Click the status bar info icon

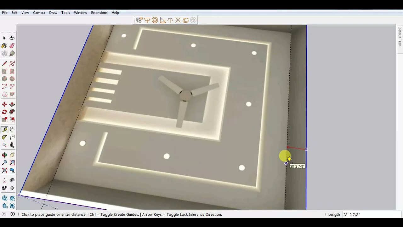13,214
